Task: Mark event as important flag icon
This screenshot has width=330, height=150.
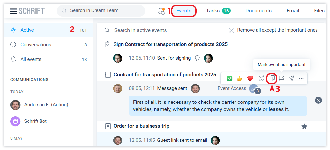Action: click(282, 78)
